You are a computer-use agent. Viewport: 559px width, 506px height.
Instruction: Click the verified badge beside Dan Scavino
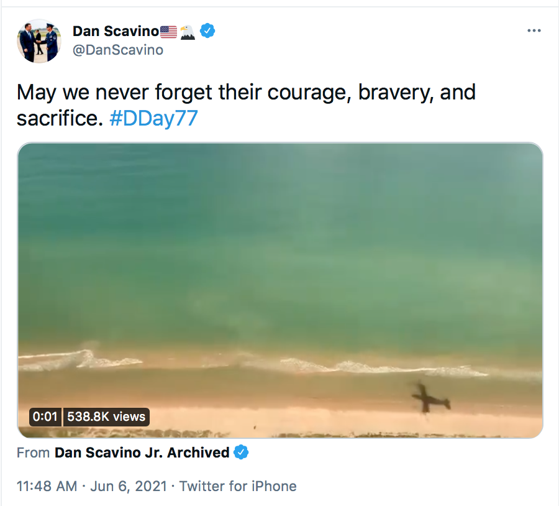pos(207,31)
